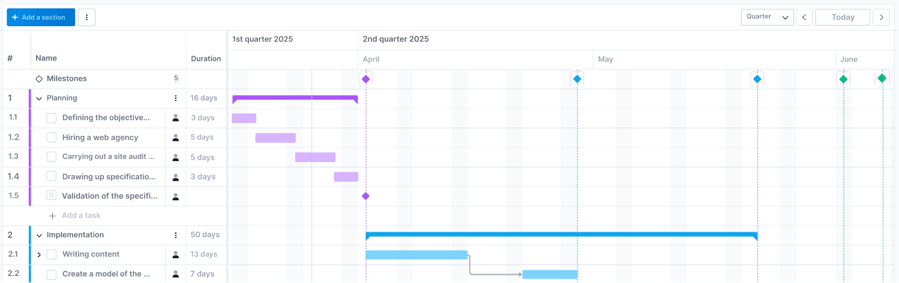
Task: Collapse the Planning section
Action: tap(39, 99)
